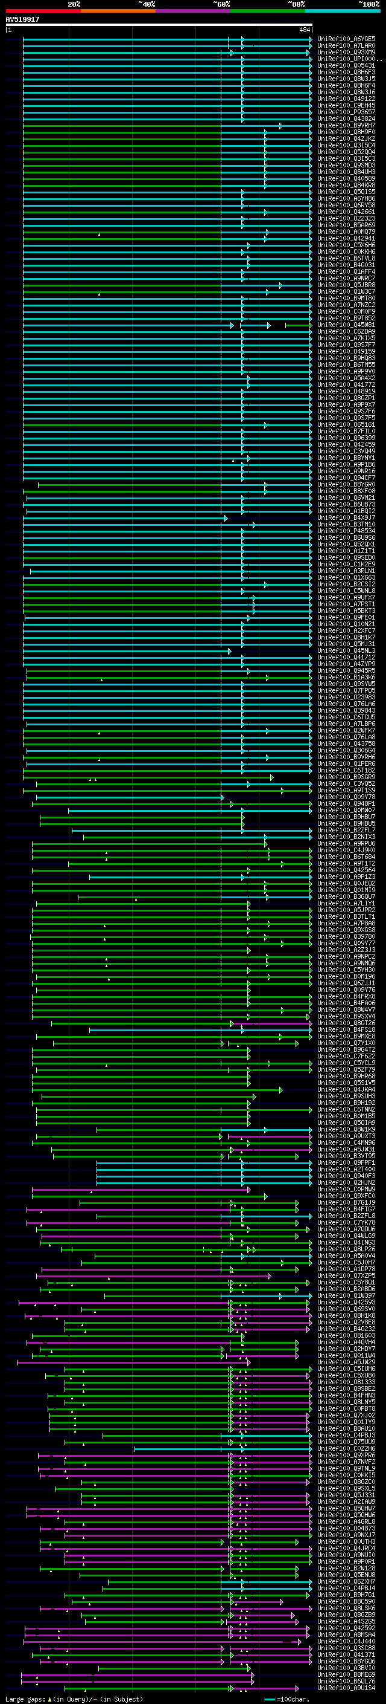Open hit UniRef100_Q9XGS8
Screen dimensions: 386x1704
[x=346, y=930]
